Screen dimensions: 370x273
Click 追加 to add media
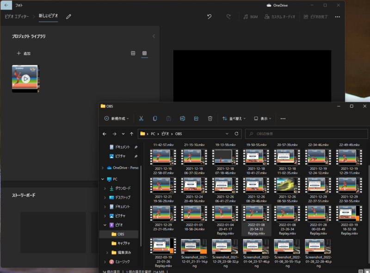click(24, 53)
